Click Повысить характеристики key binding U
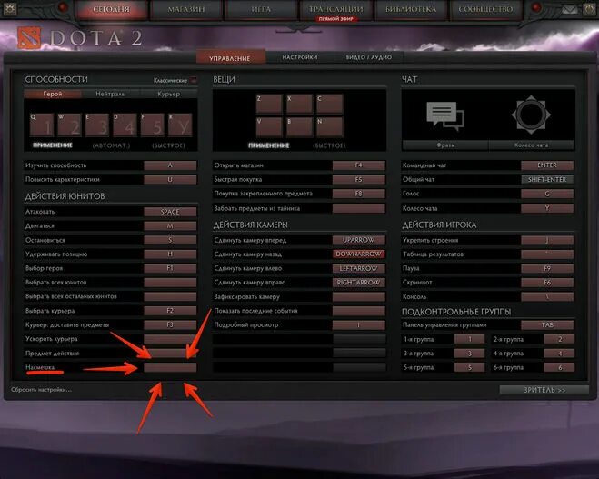The width and height of the screenshot is (599, 479). 170,180
